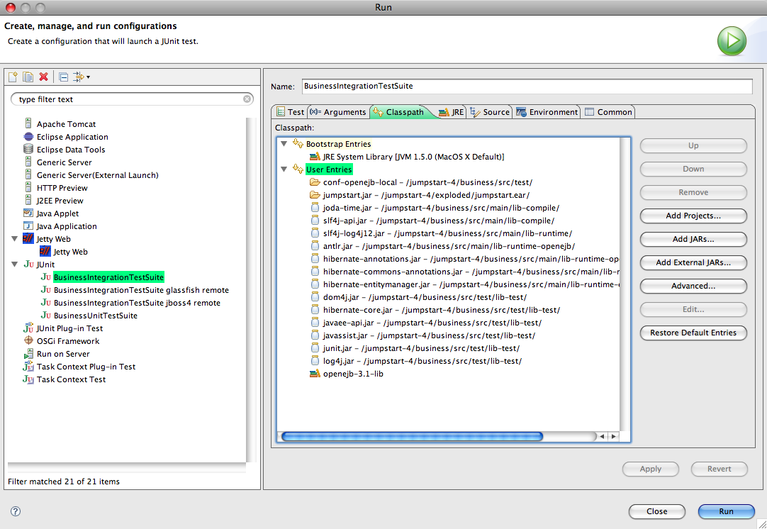767x529 pixels.
Task: Select Eclipse Data Tools icon
Action: click(x=28, y=149)
